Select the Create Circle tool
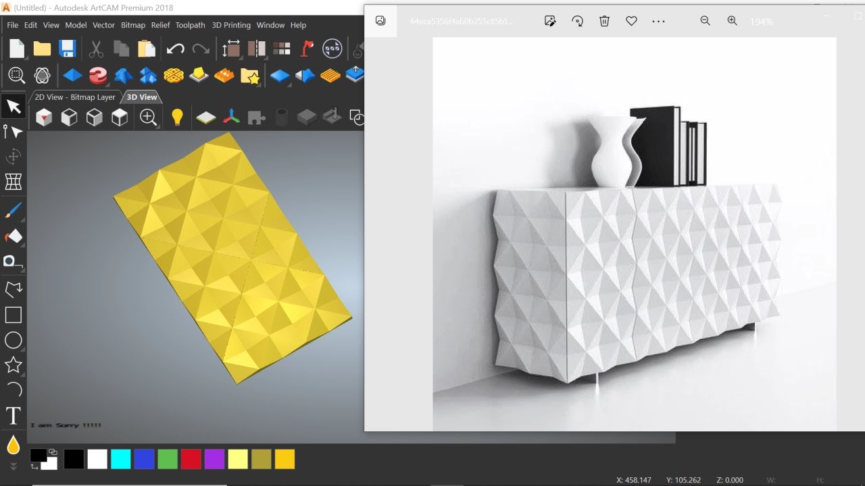Screen dimensions: 865x486 pyautogui.click(x=14, y=340)
